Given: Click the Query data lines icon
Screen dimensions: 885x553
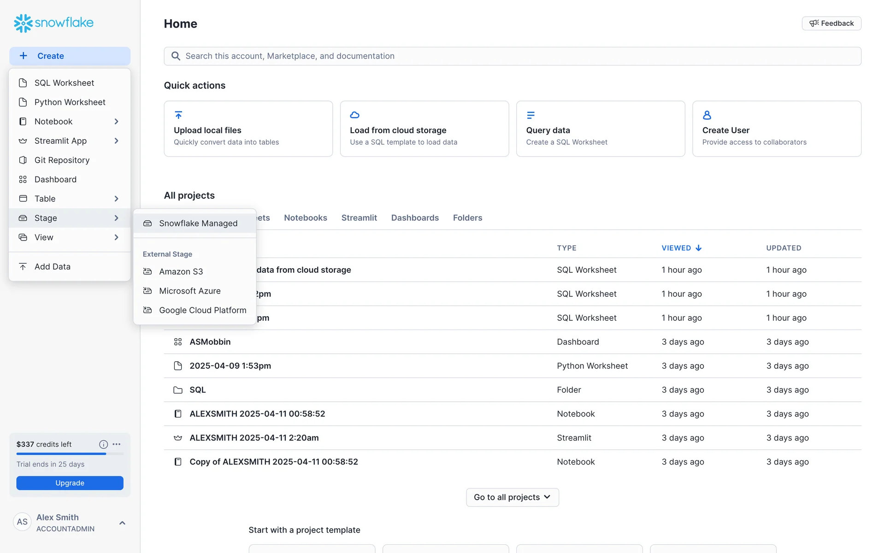Looking at the screenshot, I should (x=531, y=115).
